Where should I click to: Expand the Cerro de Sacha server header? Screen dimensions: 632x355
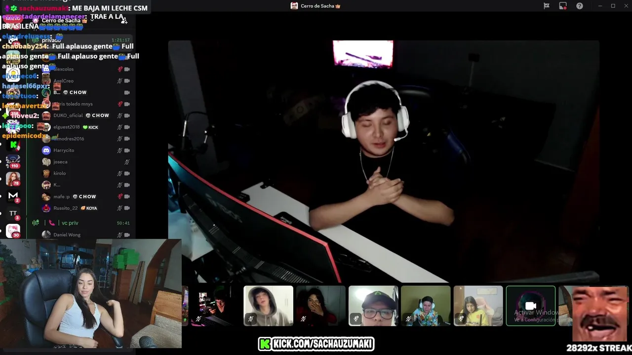click(64, 21)
